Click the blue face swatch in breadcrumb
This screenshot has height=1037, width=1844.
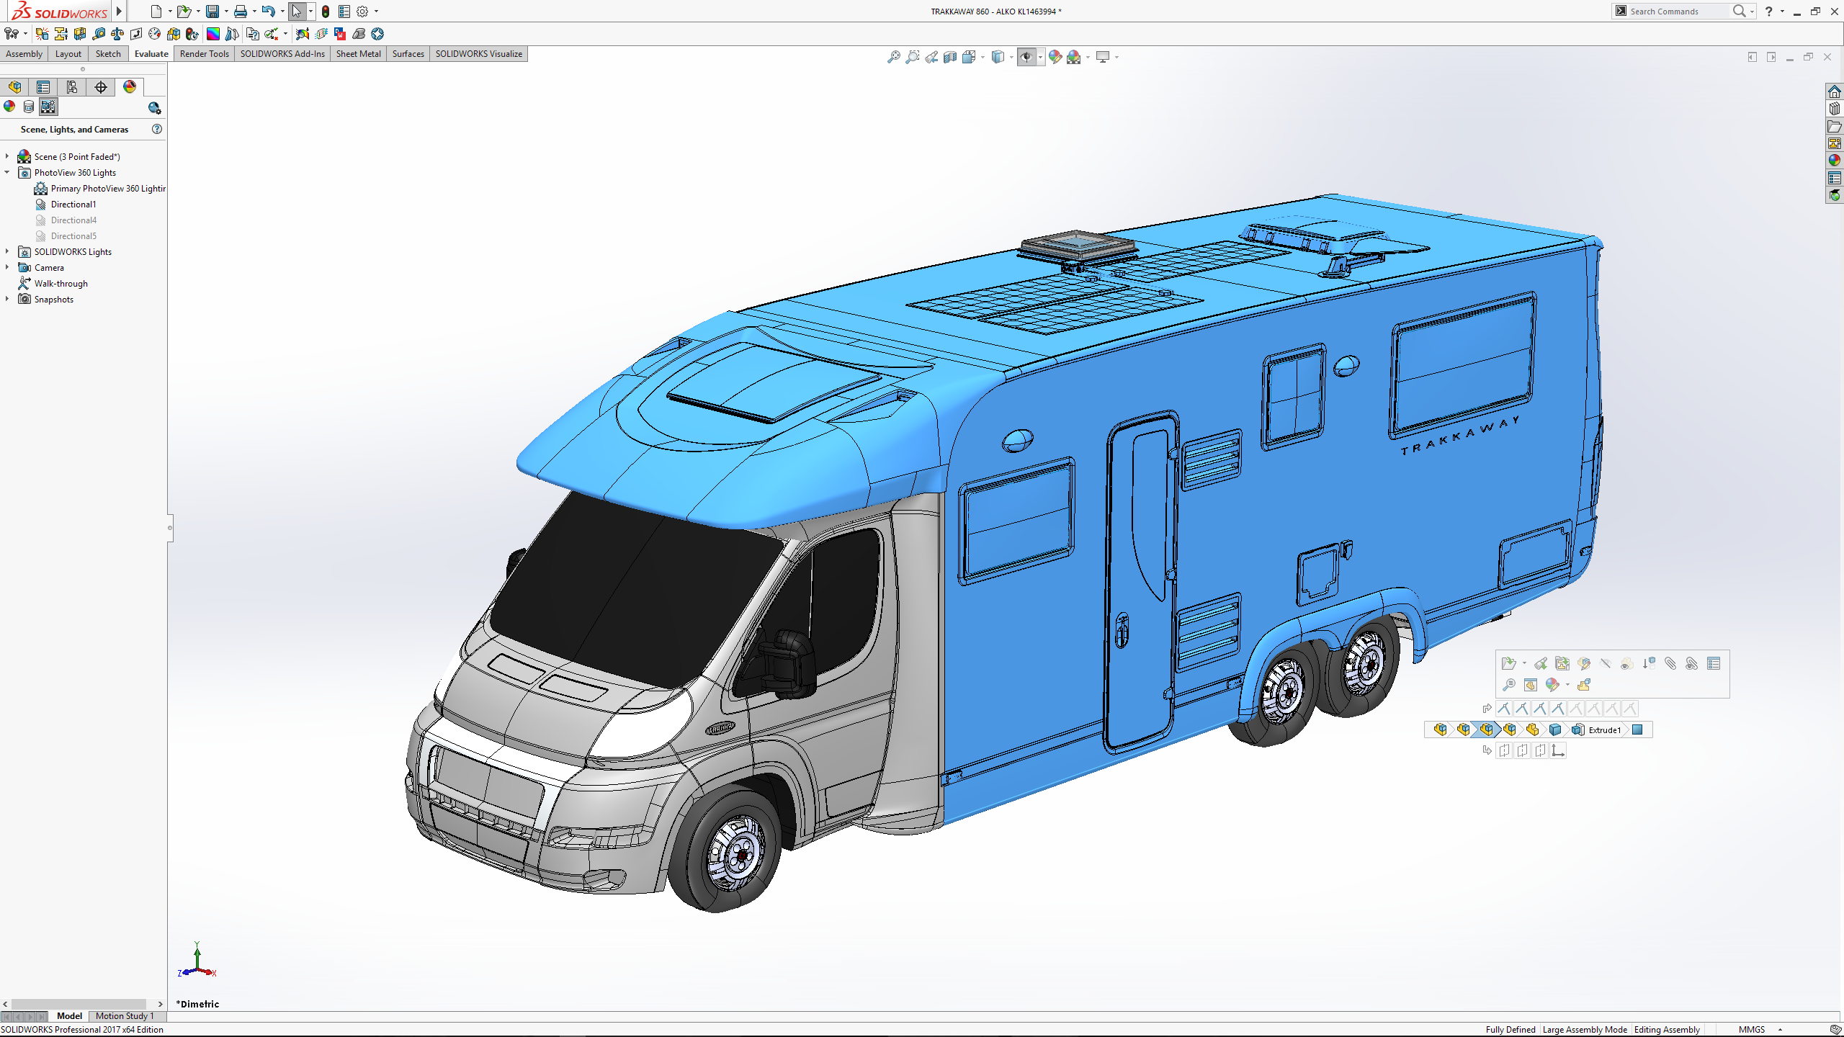(1637, 730)
